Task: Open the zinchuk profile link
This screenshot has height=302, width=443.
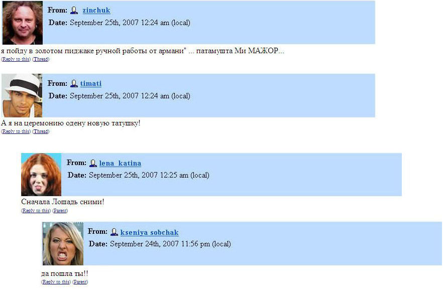Action: (96, 11)
